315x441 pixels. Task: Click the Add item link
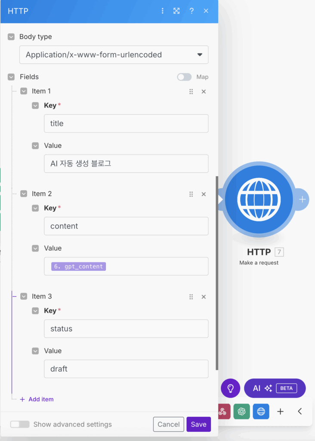pos(41,399)
